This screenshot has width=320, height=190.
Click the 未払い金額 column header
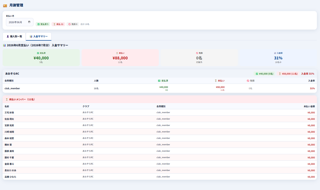309,106
